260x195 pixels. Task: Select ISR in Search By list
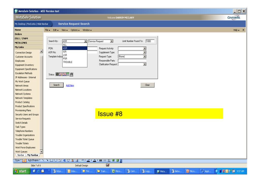[75, 52]
